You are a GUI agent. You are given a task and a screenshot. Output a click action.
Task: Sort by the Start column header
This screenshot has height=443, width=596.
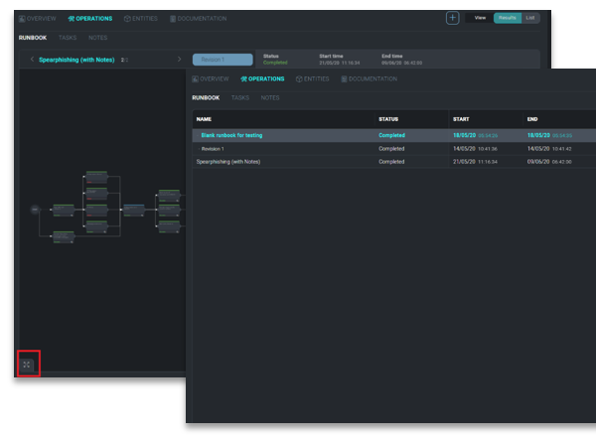(x=461, y=118)
